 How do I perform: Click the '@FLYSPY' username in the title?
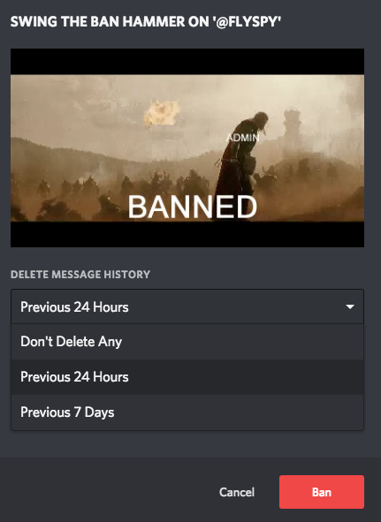(x=247, y=22)
